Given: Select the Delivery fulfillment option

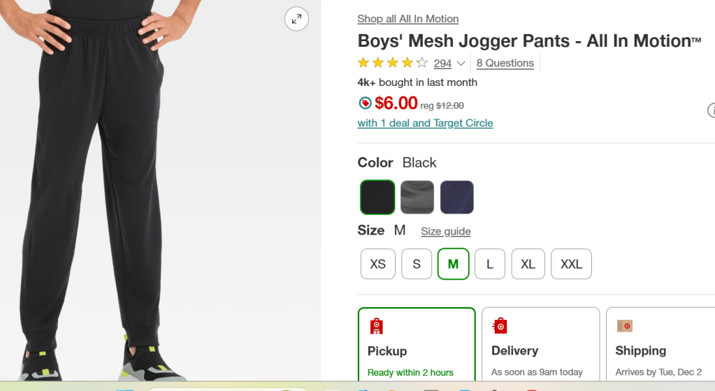Looking at the screenshot, I should 540,349.
